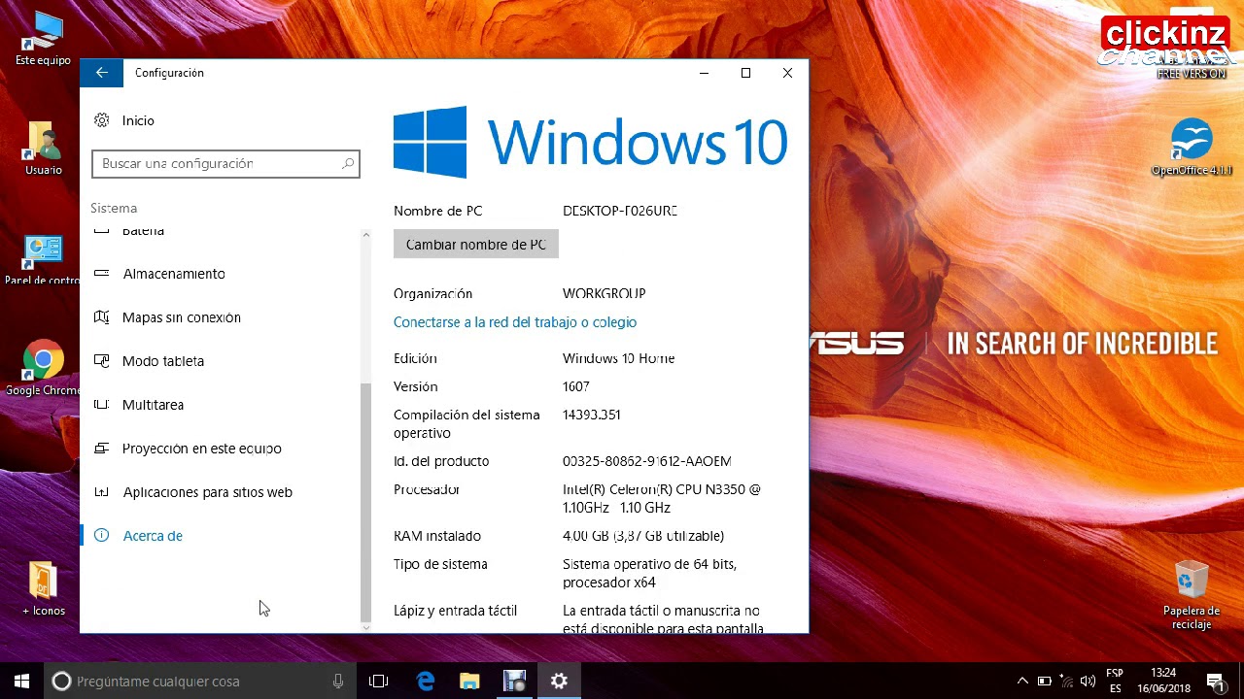Select the PC name DESKTOP-F026URE text

click(x=620, y=211)
